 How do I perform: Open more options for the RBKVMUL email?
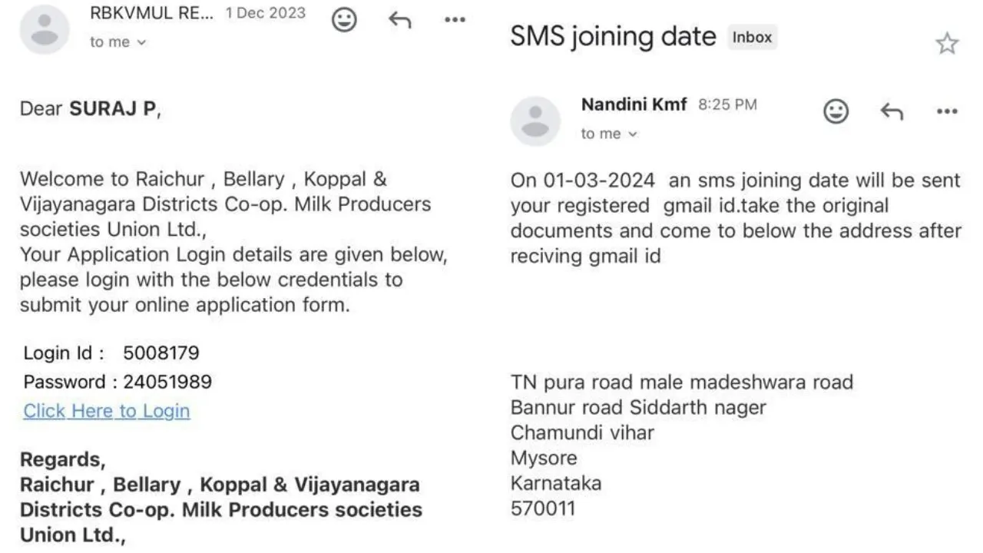pos(454,20)
